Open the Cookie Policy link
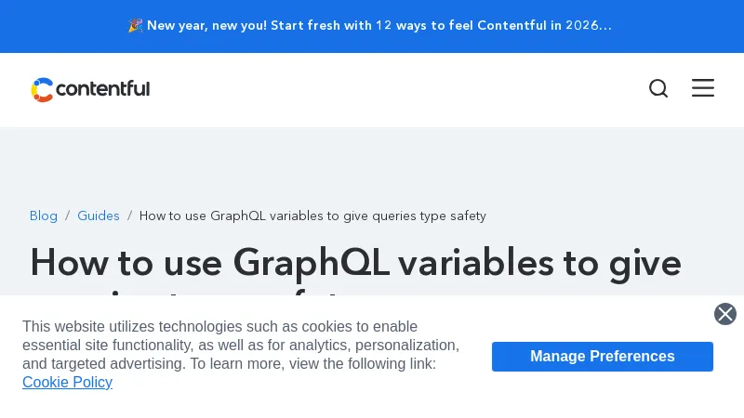This screenshot has height=418, width=744. pos(67,382)
